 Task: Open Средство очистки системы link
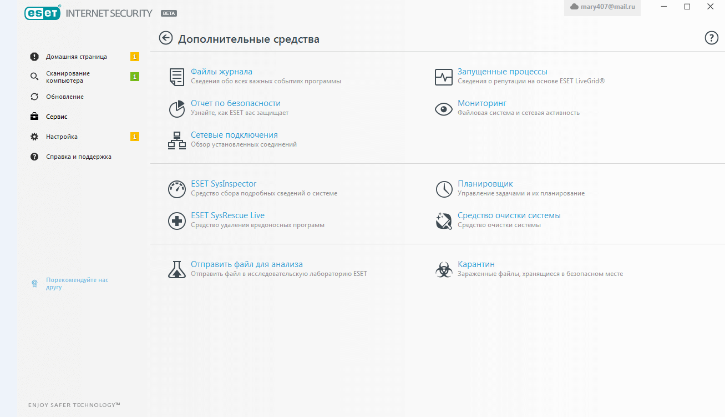click(x=509, y=215)
